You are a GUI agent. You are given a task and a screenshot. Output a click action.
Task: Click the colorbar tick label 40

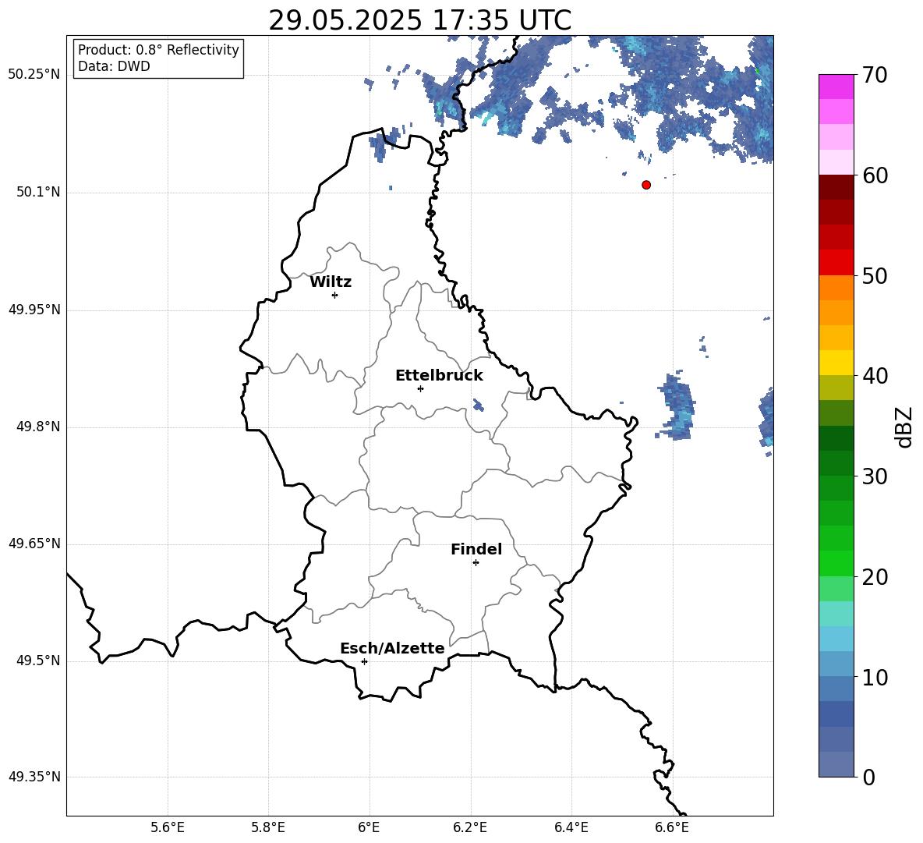(875, 376)
